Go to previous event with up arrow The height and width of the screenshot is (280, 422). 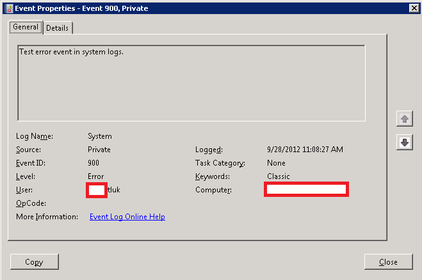404,119
